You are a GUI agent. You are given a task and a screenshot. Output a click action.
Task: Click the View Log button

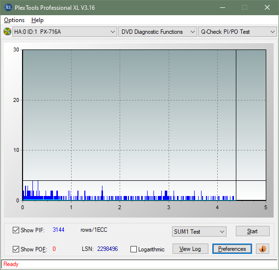tap(190, 248)
